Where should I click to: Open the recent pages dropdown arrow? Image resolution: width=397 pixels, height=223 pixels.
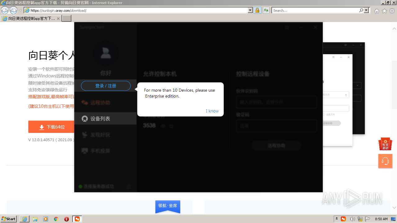20,11
